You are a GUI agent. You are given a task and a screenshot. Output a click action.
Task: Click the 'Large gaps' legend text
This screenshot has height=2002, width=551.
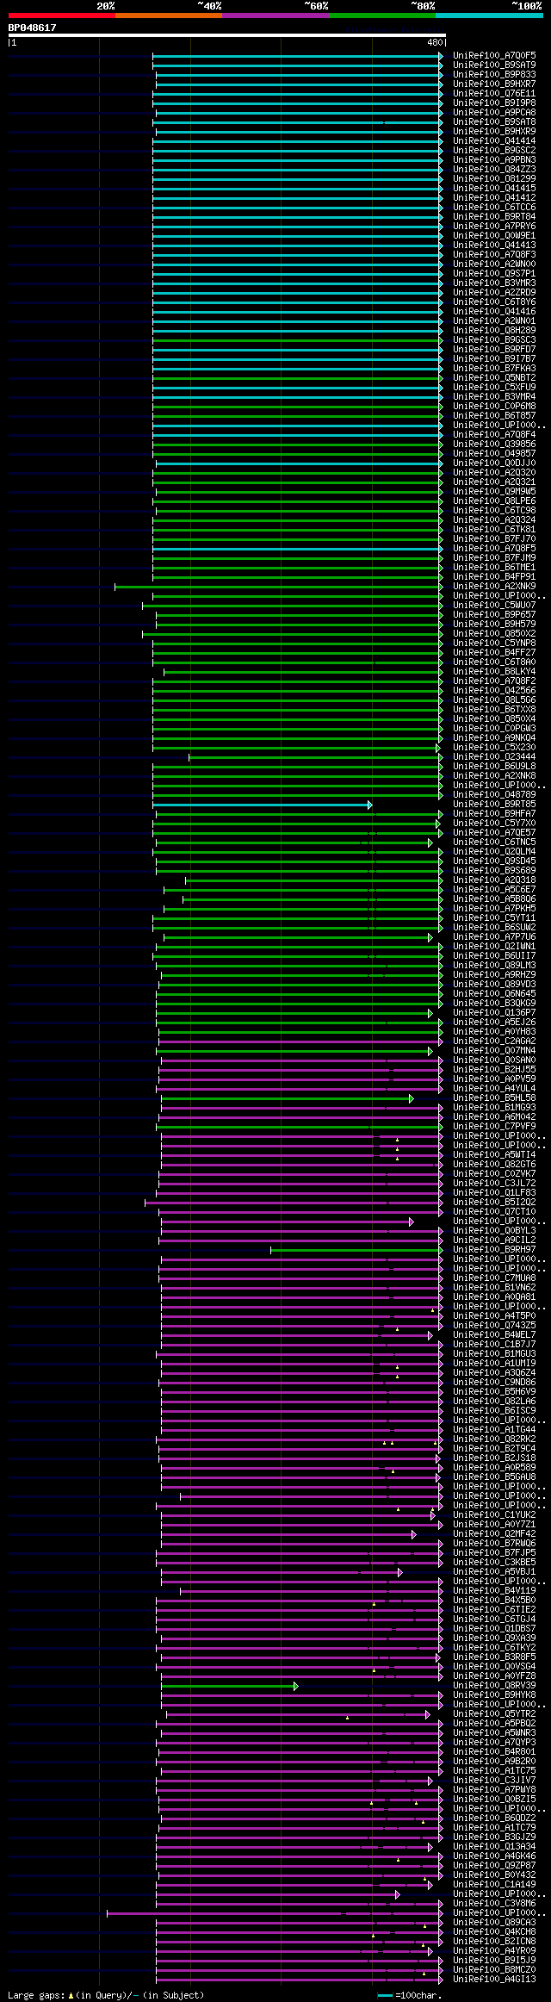[35, 1995]
